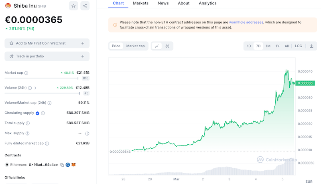Click the €21.51B market cap value

tap(83, 73)
